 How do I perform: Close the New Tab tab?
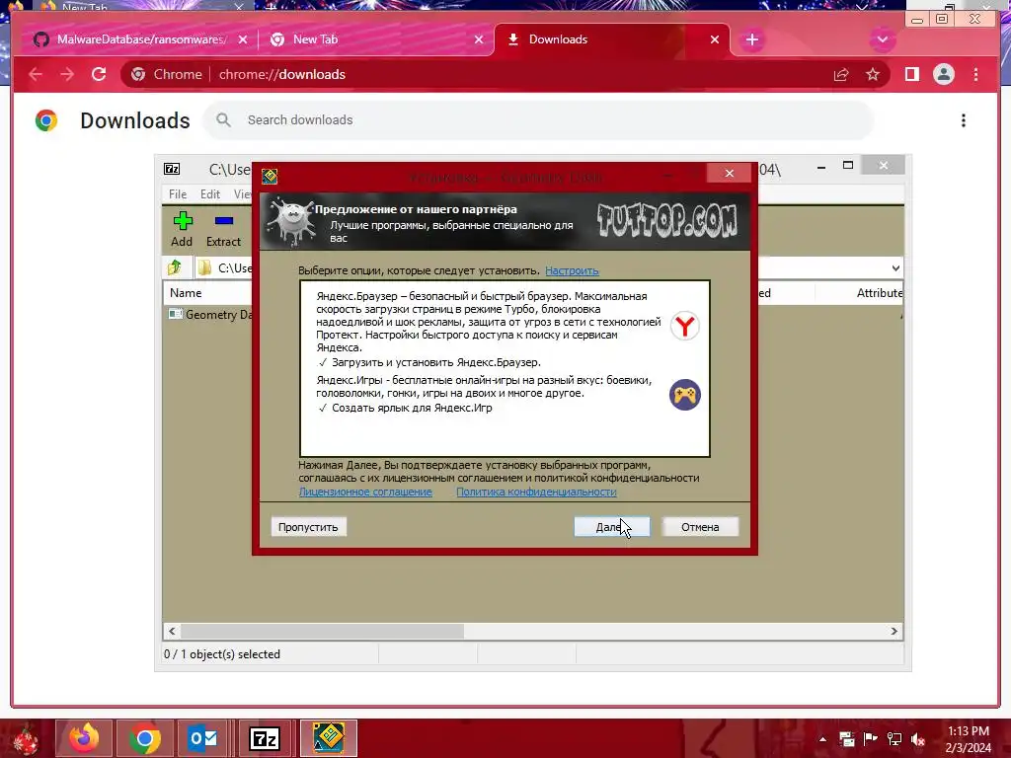click(x=479, y=39)
